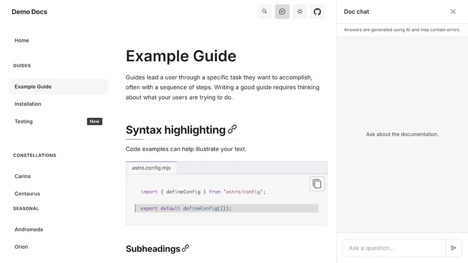Image resolution: width=468 pixels, height=263 pixels.
Task: Copy the astro.config.mjs code snippet
Action: [x=317, y=184]
